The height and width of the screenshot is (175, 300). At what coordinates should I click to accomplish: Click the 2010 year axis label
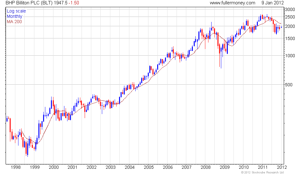(243, 167)
